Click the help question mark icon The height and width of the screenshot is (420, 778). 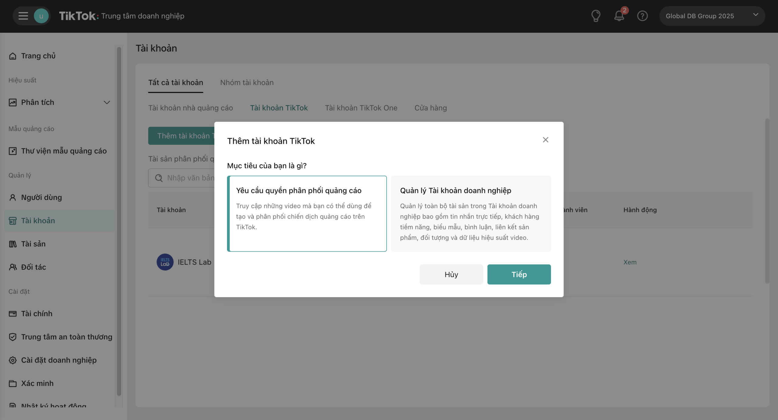coord(642,16)
